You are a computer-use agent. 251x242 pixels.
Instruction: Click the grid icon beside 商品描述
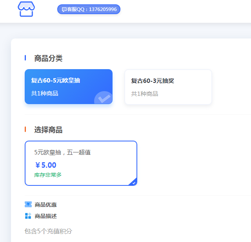click(x=28, y=216)
